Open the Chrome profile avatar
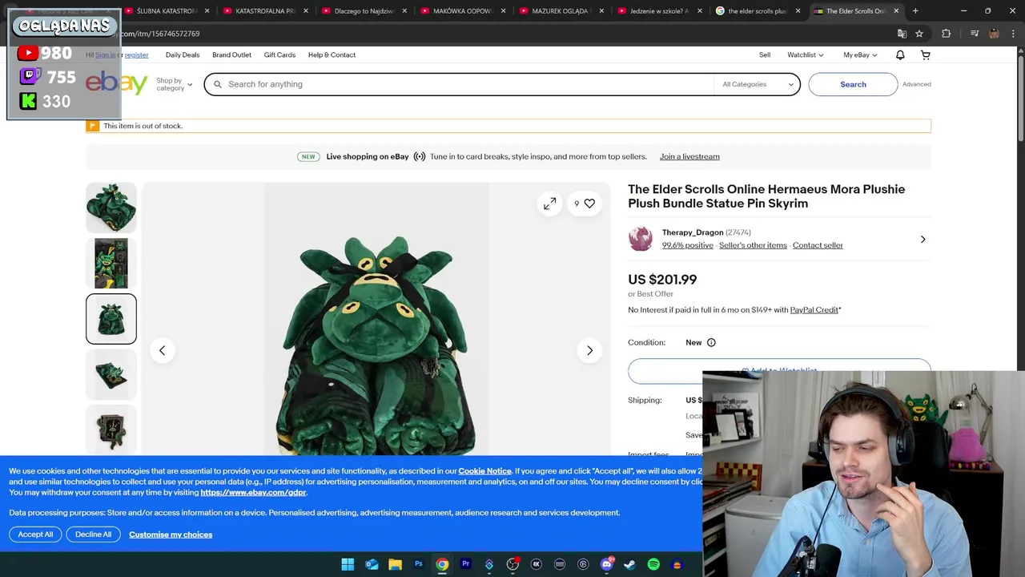 coord(994,34)
